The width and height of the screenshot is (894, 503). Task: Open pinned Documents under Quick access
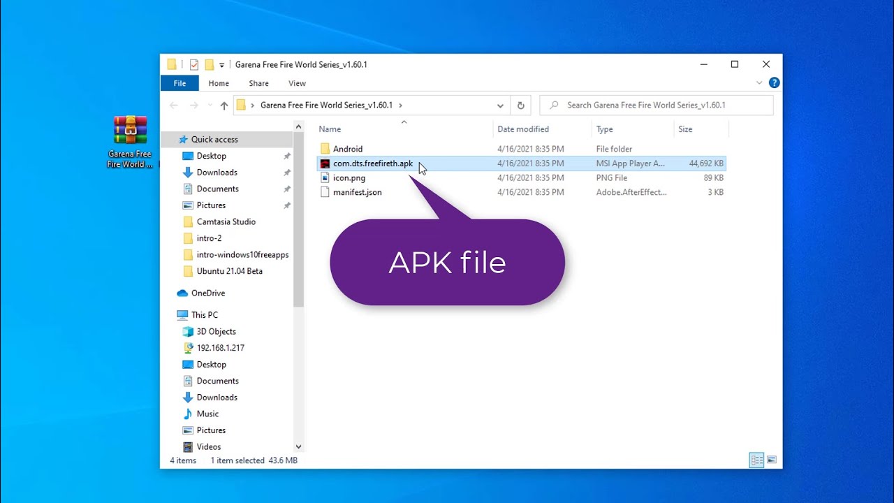pyautogui.click(x=217, y=189)
